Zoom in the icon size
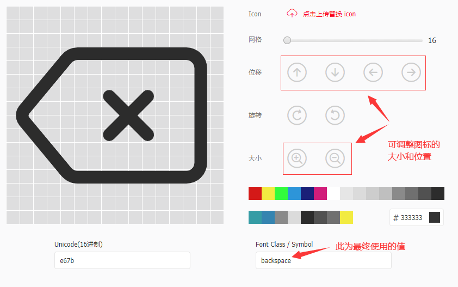 click(297, 158)
